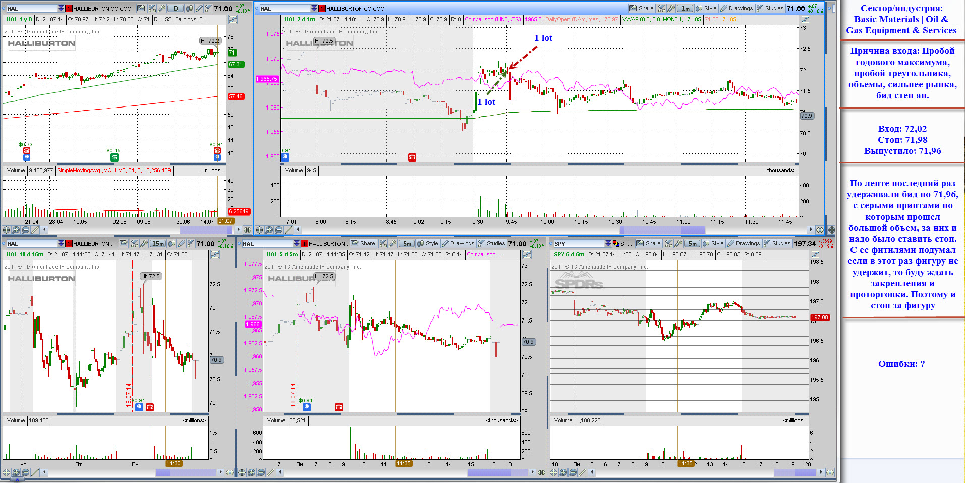
Task: Click candlestick style icon on HAL daily chart
Action: [189, 8]
